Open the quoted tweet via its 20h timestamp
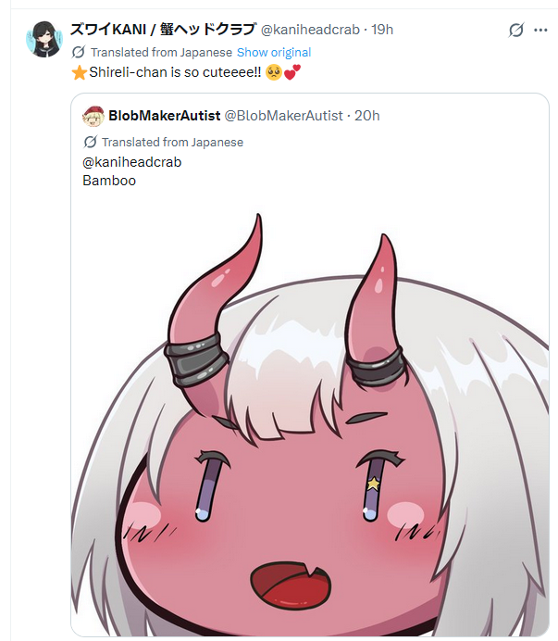Viewport: 558px width, 641px height. [366, 116]
